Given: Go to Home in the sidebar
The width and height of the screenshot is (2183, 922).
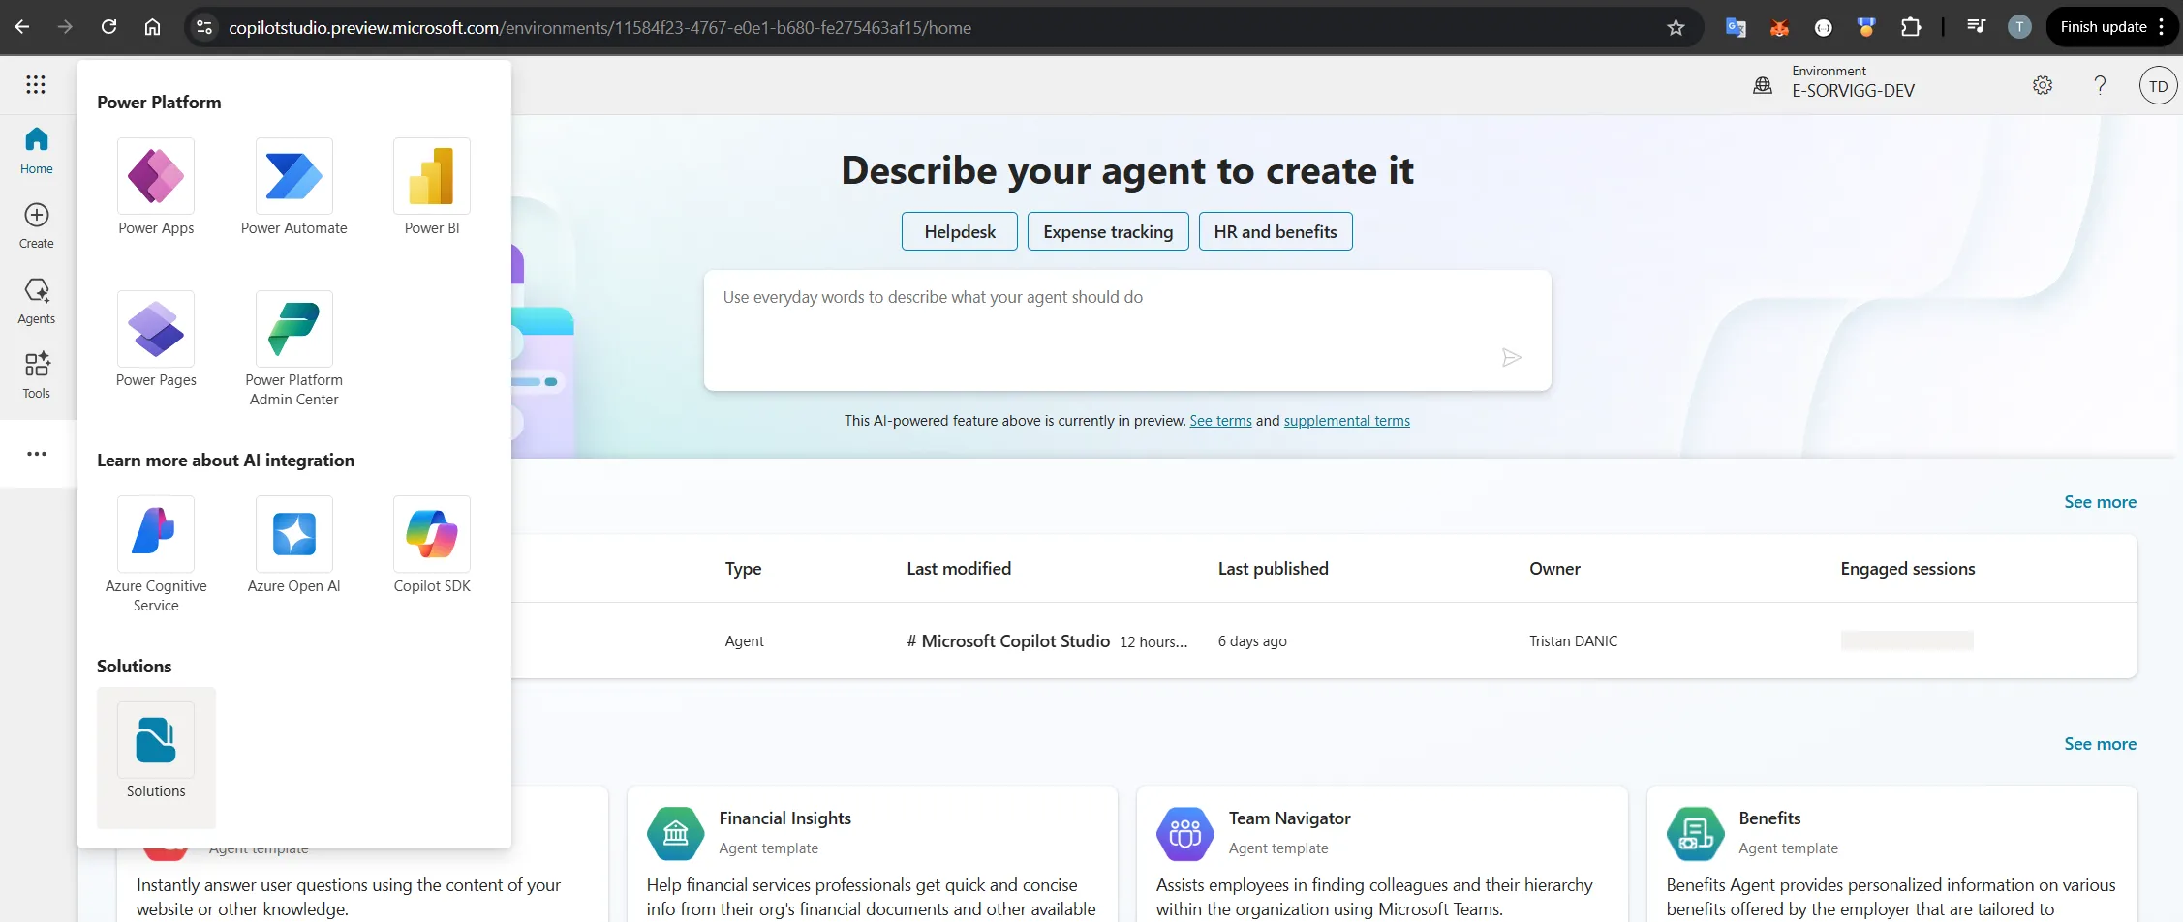Looking at the screenshot, I should [x=37, y=151].
